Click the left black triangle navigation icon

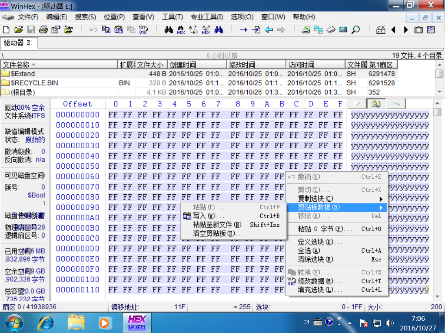click(x=393, y=29)
